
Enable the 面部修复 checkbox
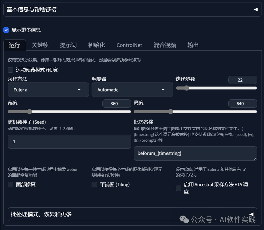[10, 185]
